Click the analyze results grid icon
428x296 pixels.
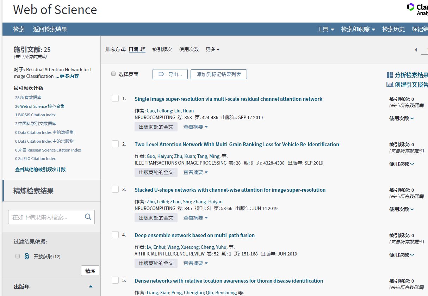390,75
